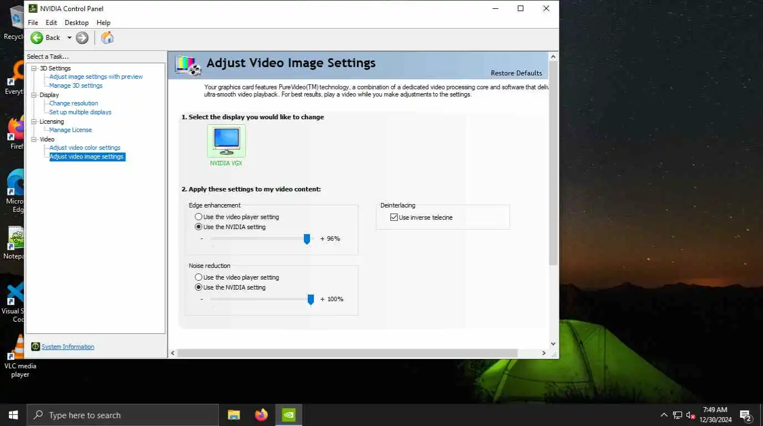Click the taskbar search box
The image size is (763, 426).
point(123,415)
